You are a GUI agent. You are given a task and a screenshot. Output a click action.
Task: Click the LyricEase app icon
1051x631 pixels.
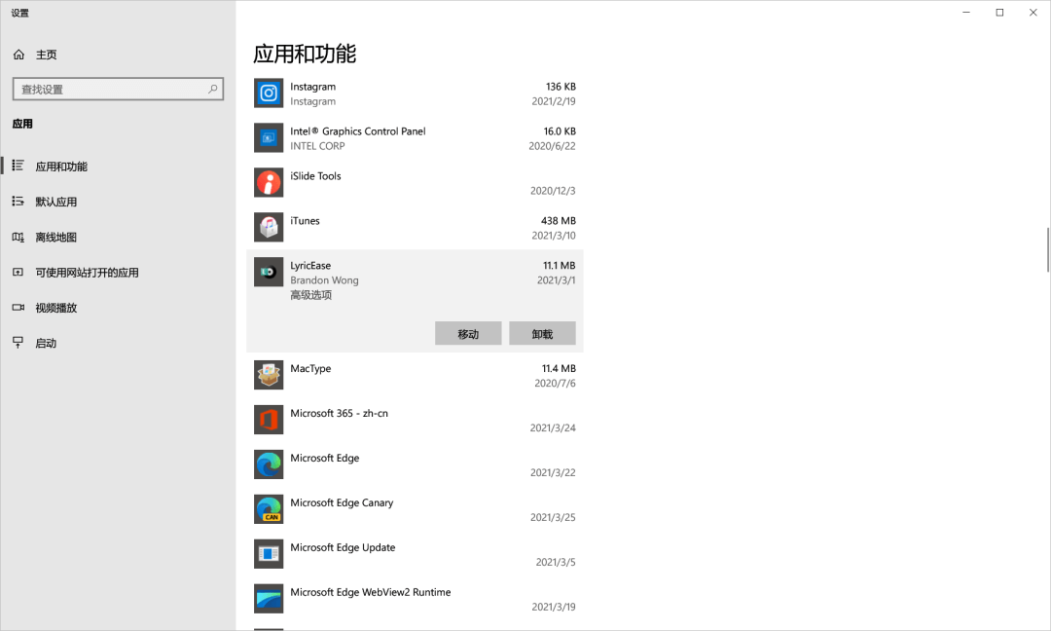coord(269,273)
